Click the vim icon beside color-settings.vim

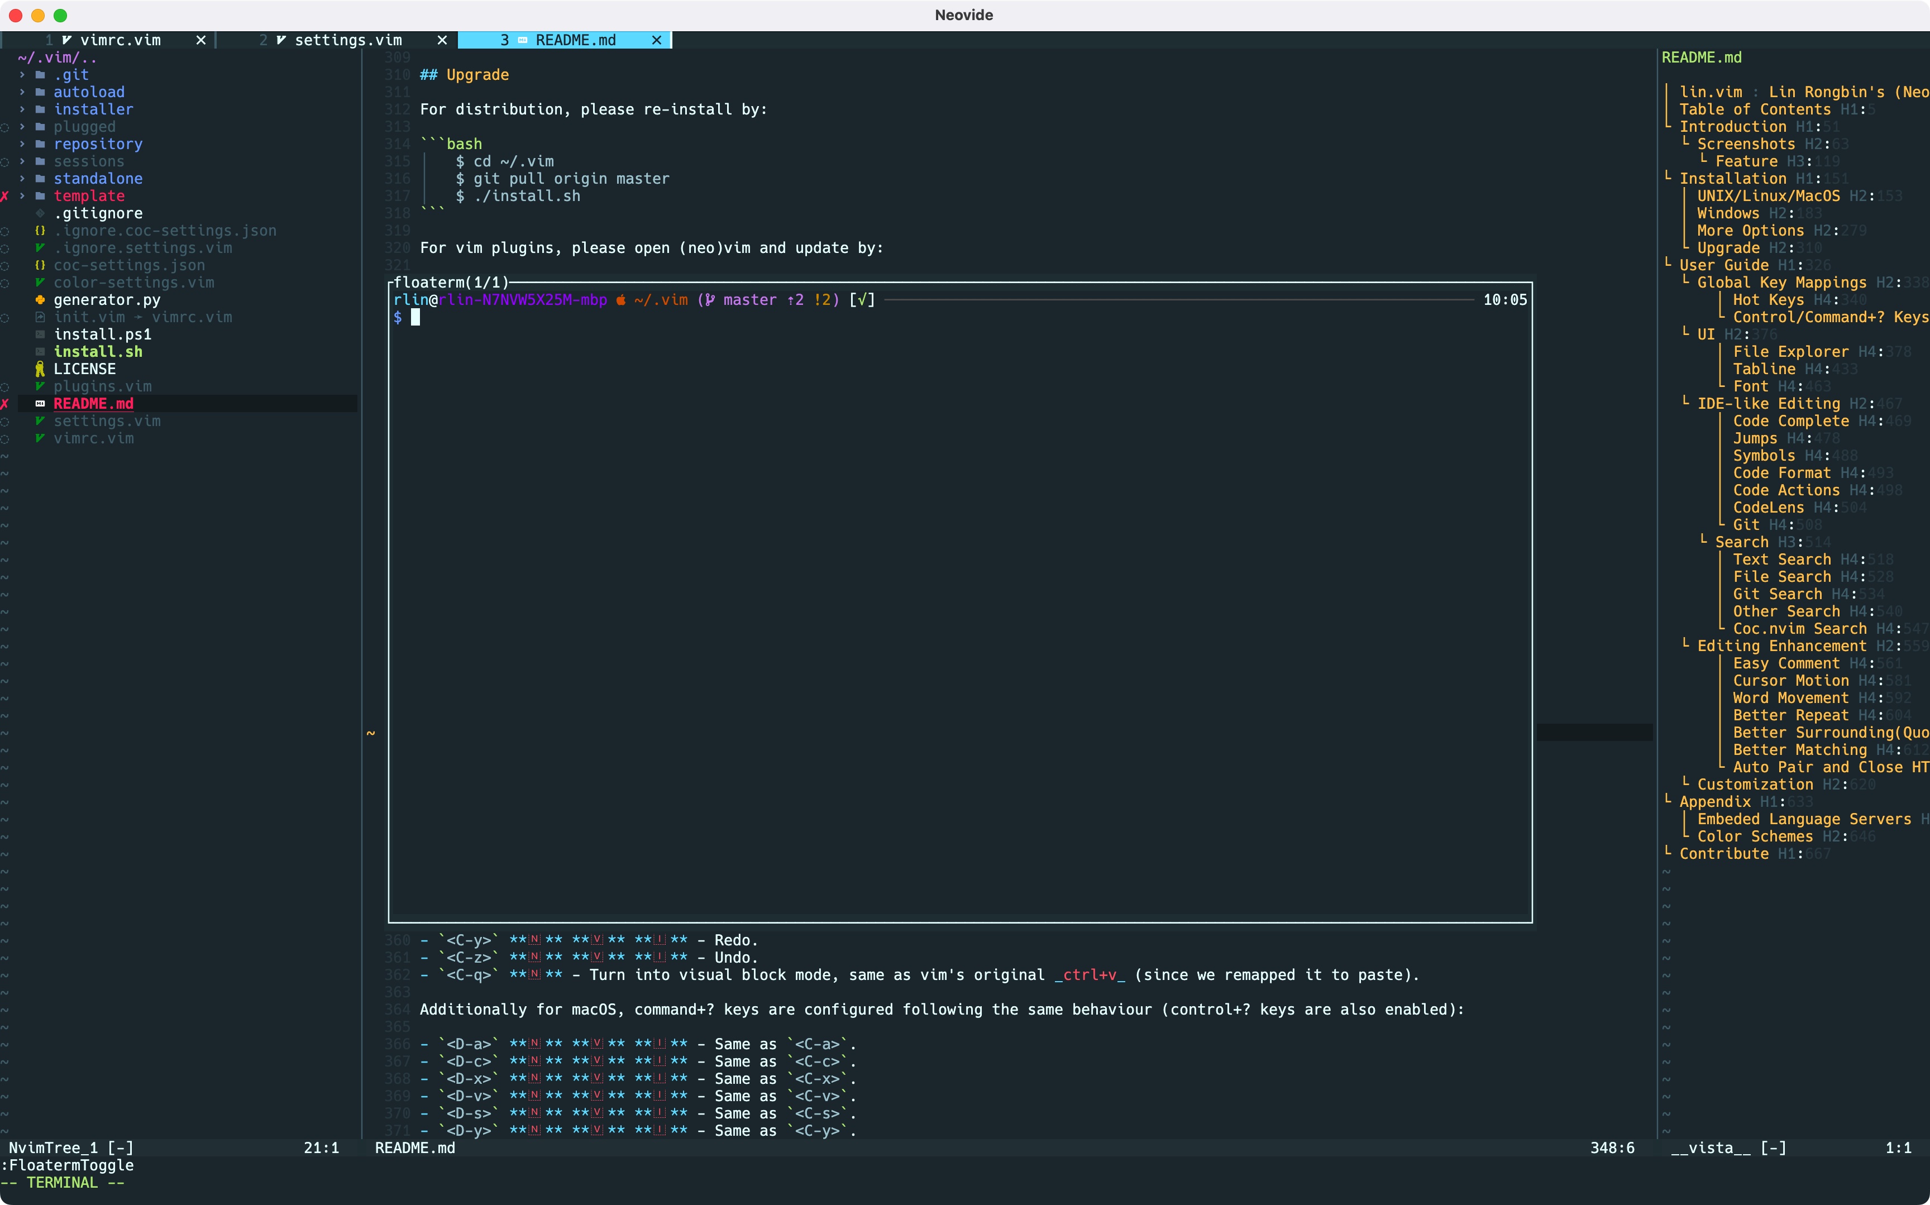[x=40, y=283]
